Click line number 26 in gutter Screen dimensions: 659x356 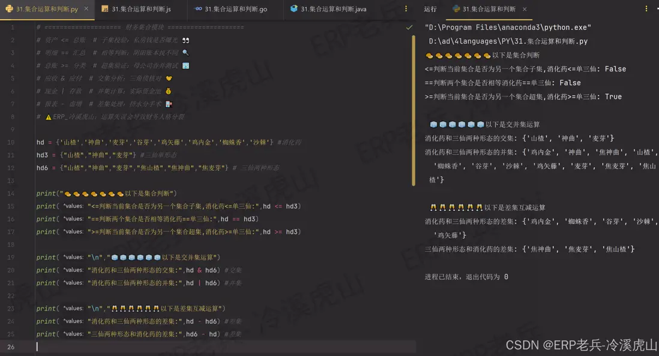click(11, 347)
